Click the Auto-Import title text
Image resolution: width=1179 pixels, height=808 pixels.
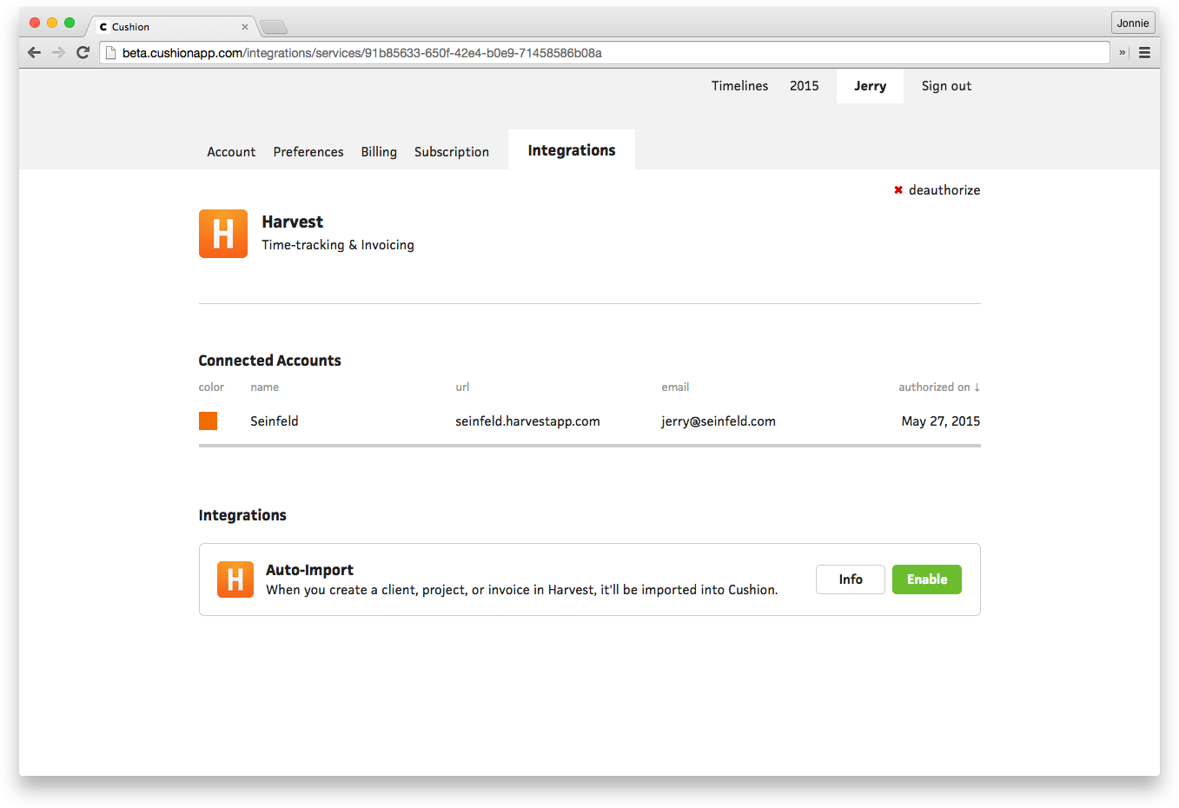point(309,570)
